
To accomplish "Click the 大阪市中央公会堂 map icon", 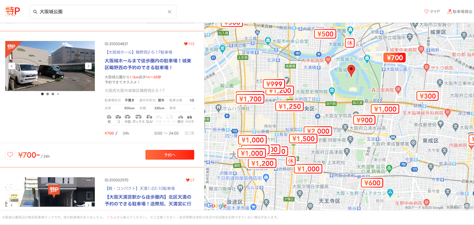I will 268,40.
